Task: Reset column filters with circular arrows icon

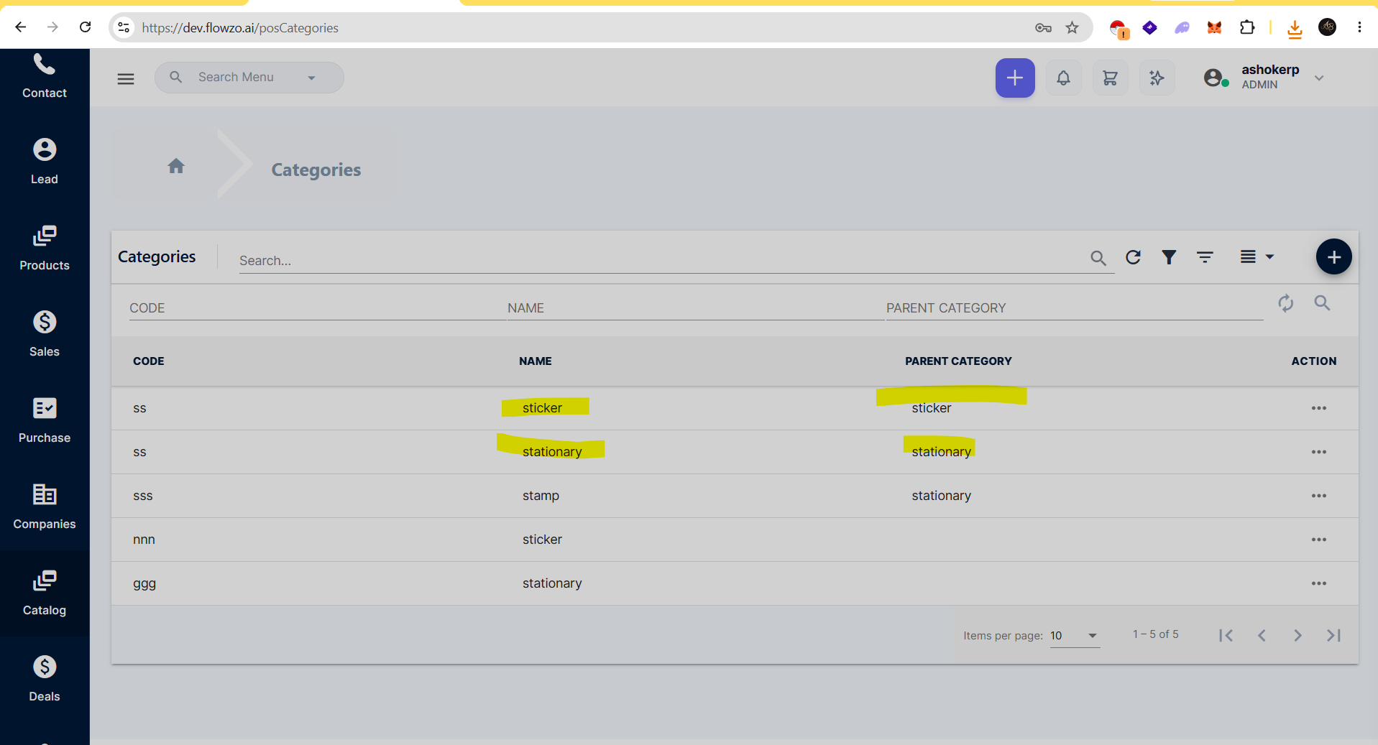Action: pos(1286,303)
